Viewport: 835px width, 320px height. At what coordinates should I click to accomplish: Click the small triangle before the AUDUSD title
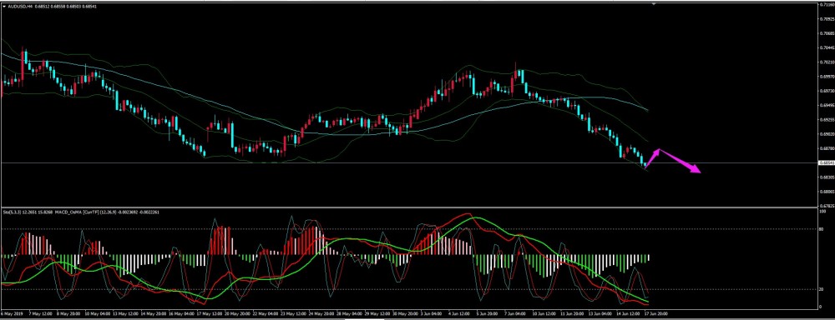point(4,6)
